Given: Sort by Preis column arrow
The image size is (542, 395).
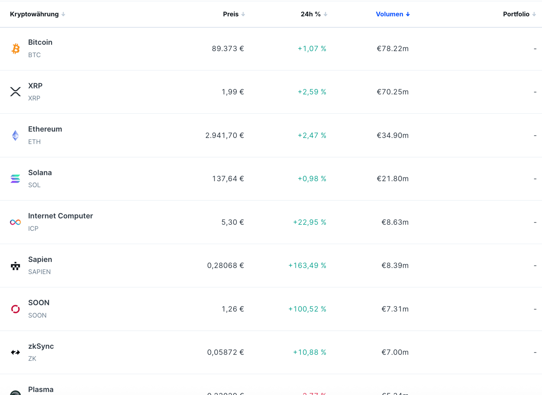Looking at the screenshot, I should (x=243, y=14).
